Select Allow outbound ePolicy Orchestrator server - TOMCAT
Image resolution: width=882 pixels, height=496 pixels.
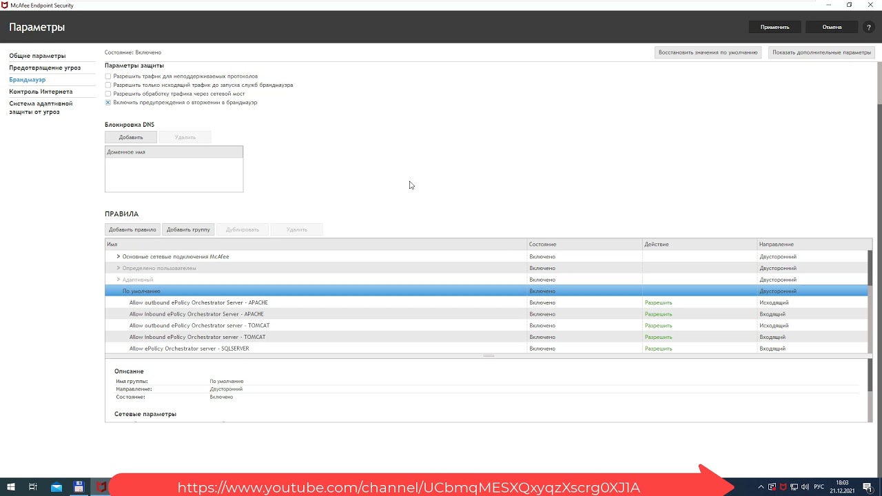[486, 326]
